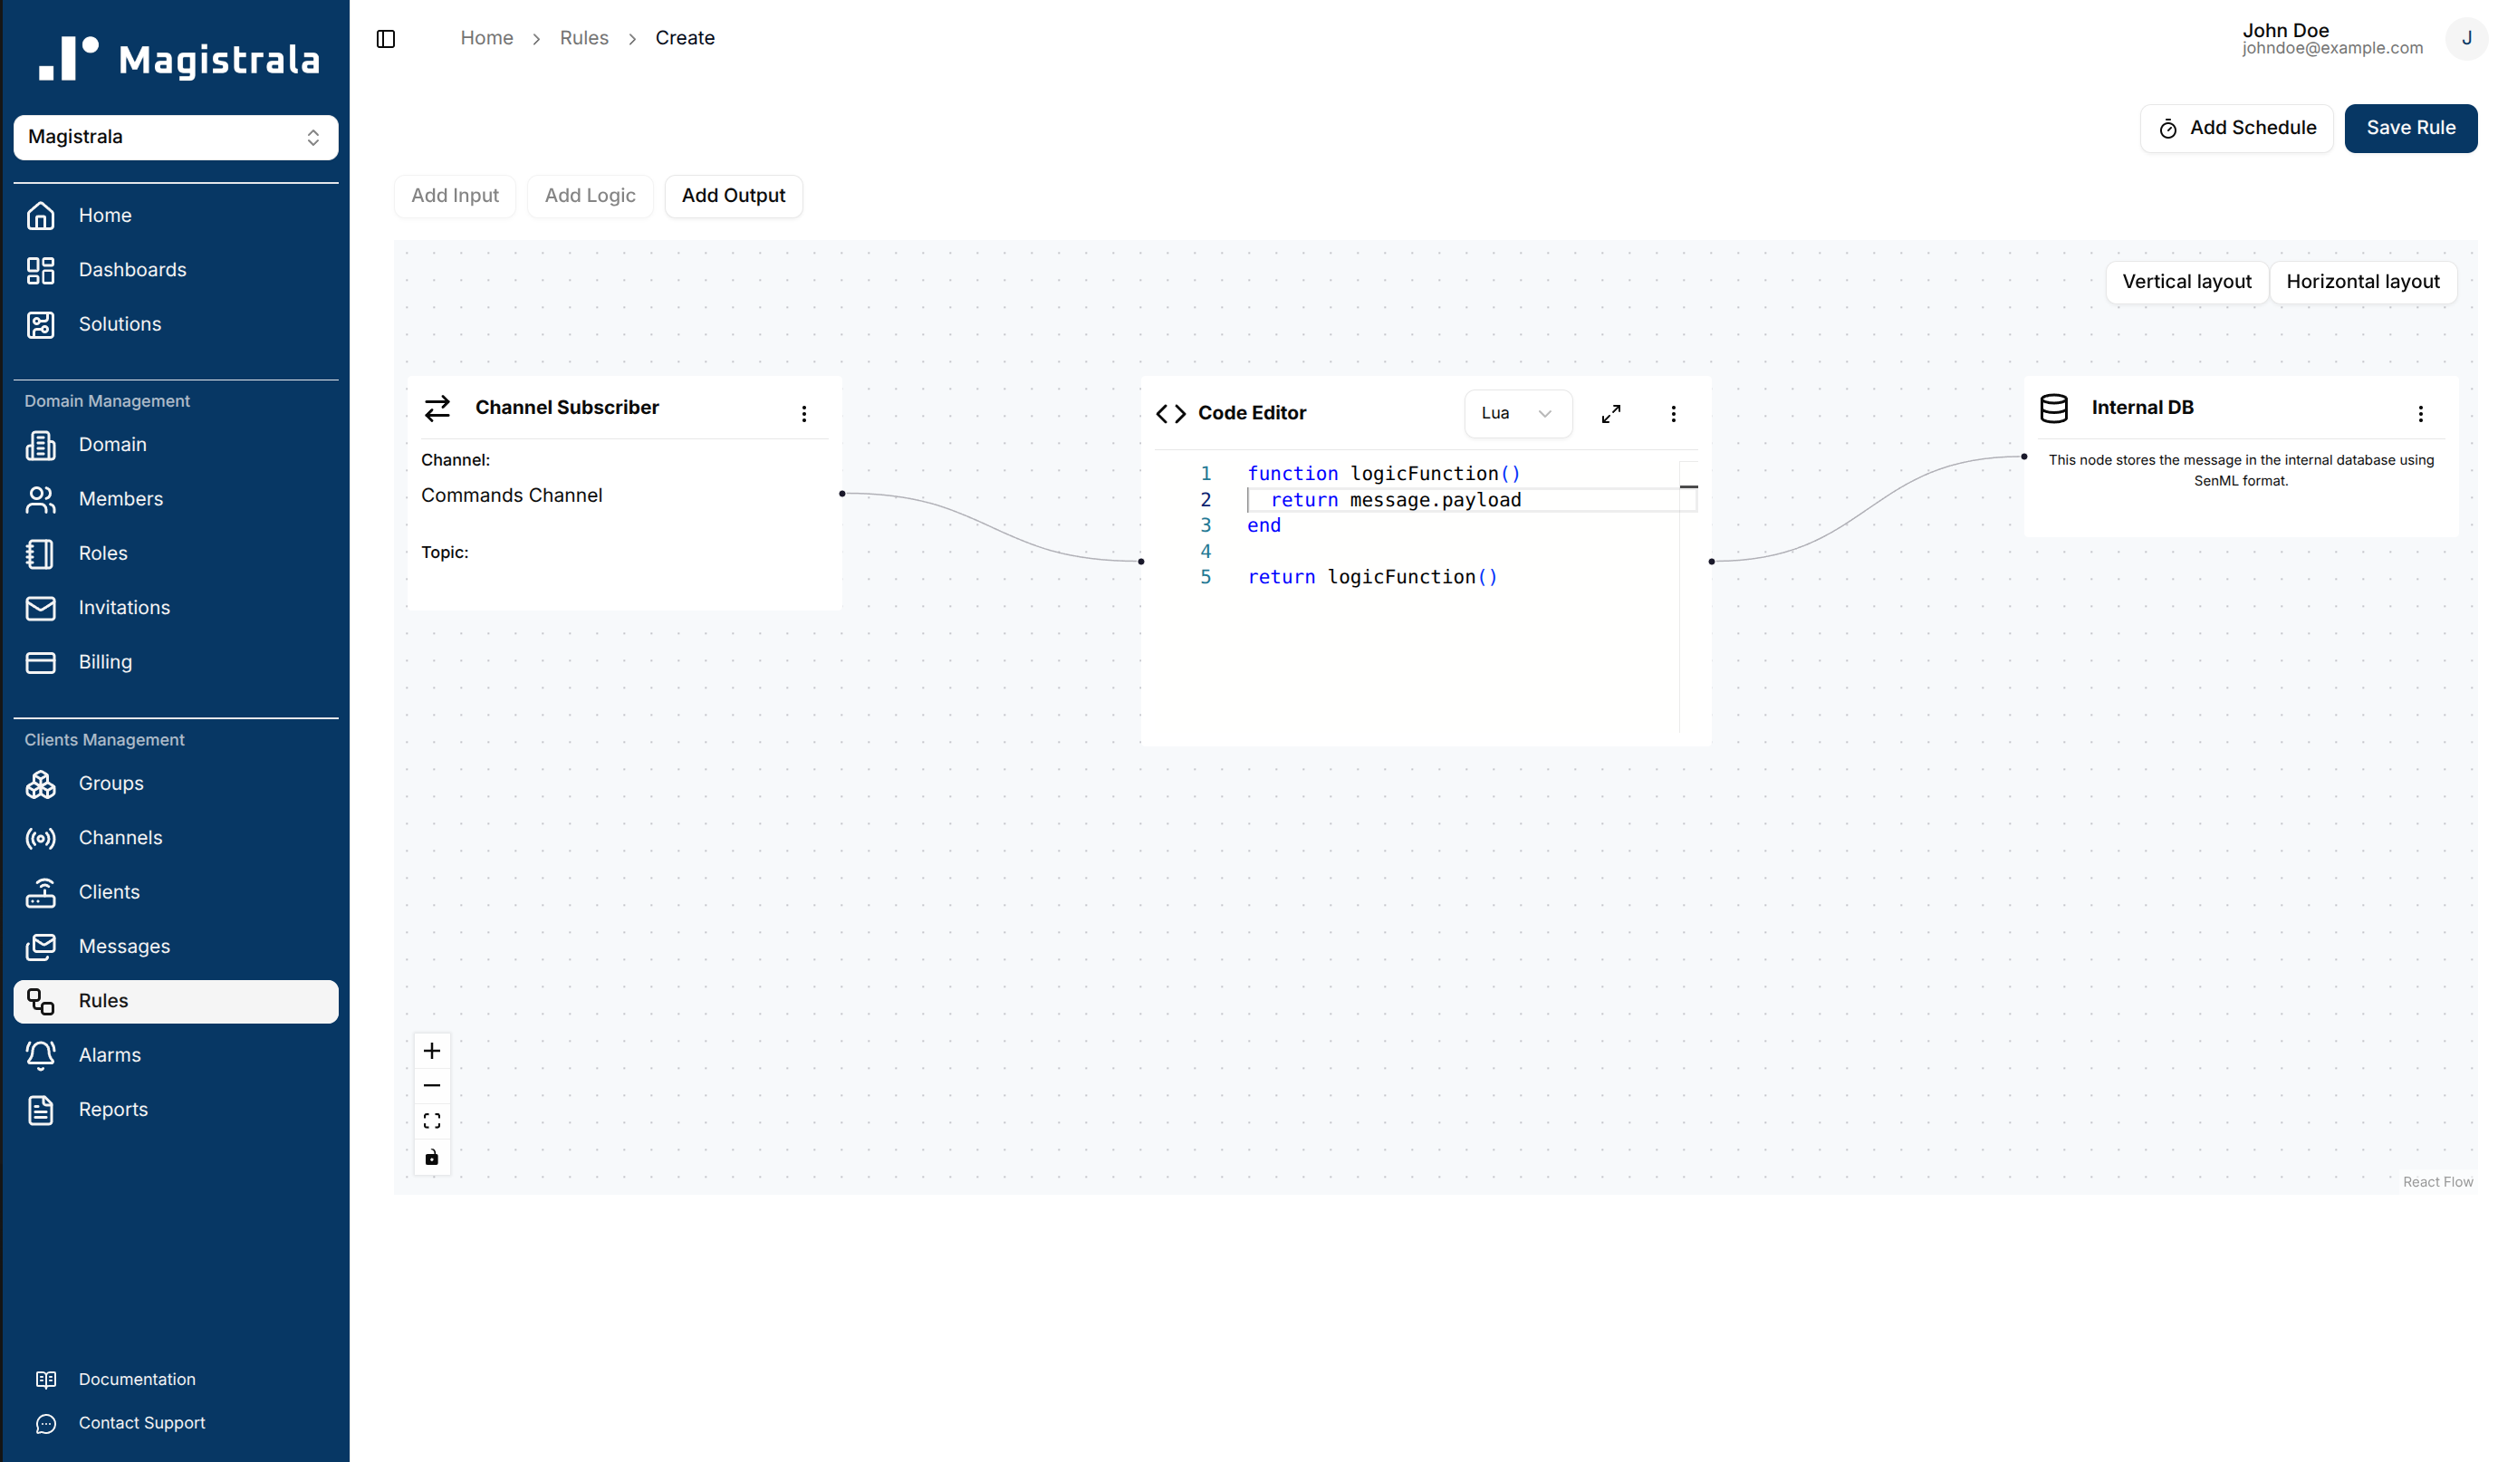
Task: Click the Code Editor output handle
Action: tap(1712, 562)
